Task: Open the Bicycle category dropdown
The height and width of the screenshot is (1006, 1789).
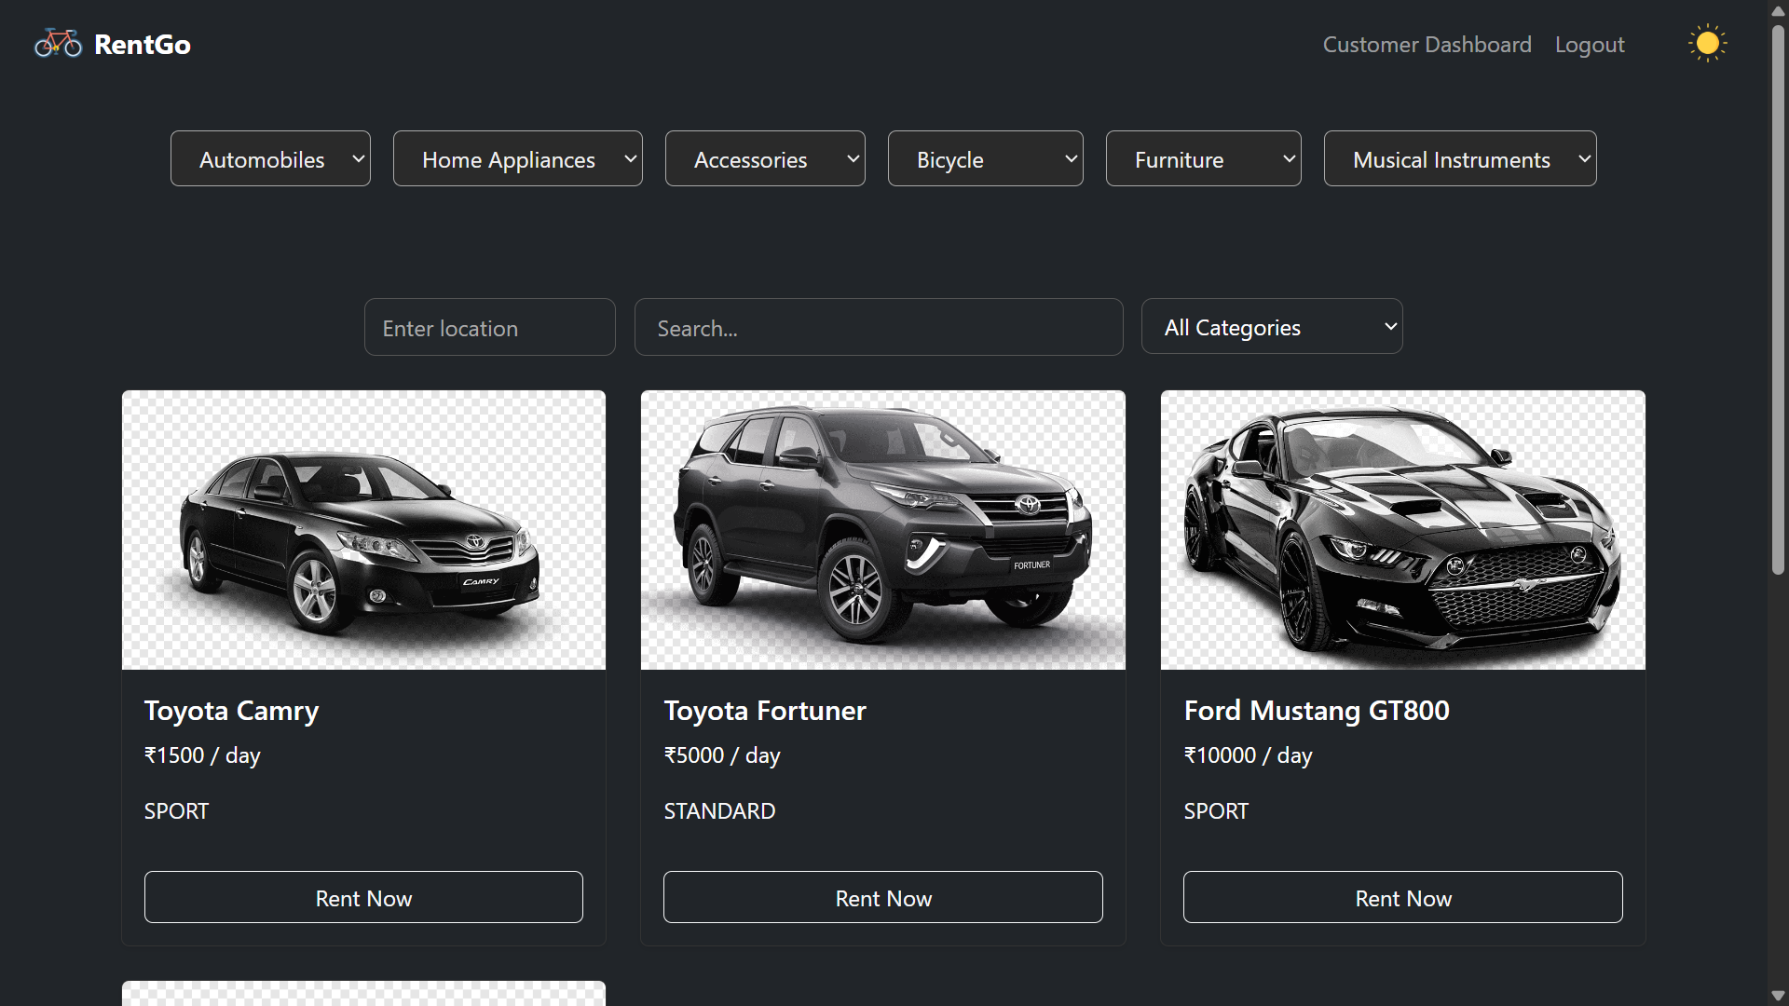Action: tap(985, 159)
